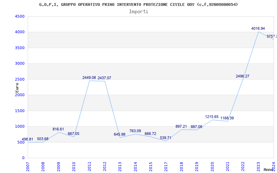Click x-axis year 2021
277x173 pixels.
[227, 167]
